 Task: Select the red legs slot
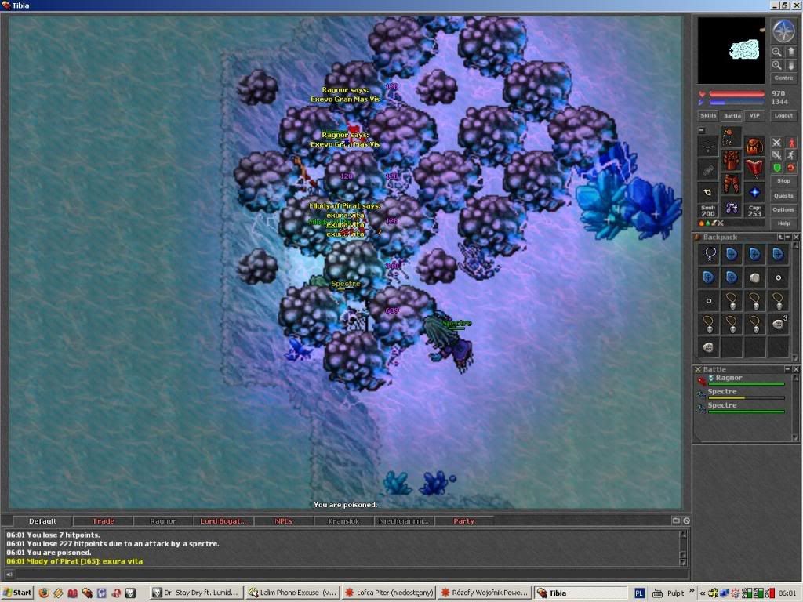732,183
